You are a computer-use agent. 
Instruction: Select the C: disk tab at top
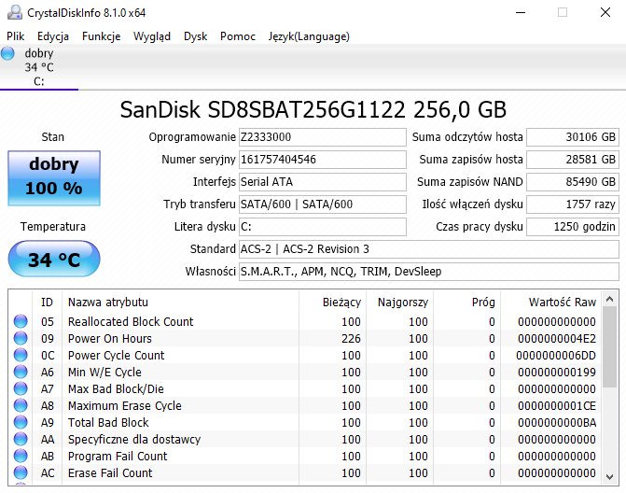pyautogui.click(x=39, y=67)
